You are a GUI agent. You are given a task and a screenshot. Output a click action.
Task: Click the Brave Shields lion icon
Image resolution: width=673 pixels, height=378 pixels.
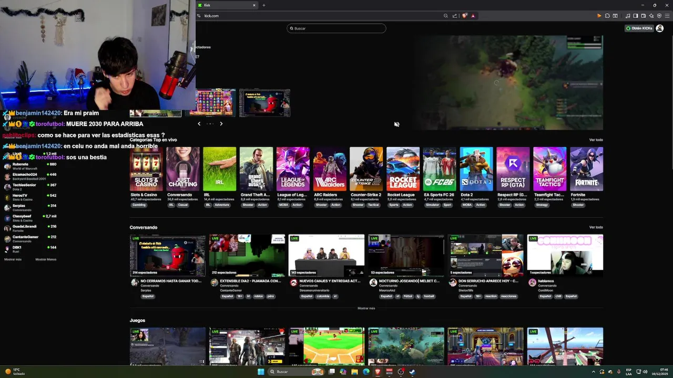tap(464, 16)
